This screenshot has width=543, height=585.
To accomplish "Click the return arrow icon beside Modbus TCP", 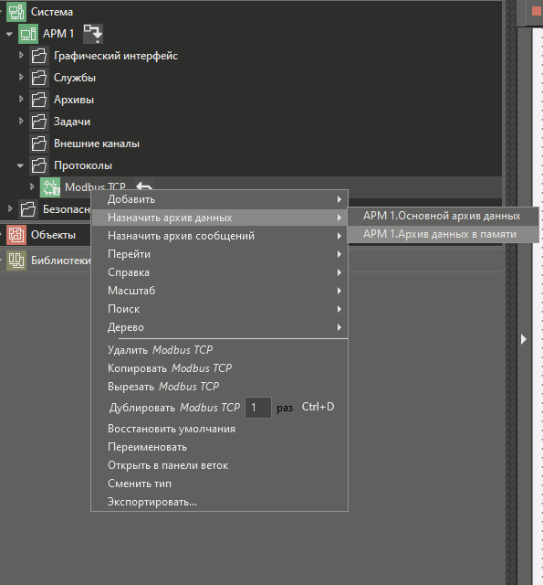I will coord(144,186).
